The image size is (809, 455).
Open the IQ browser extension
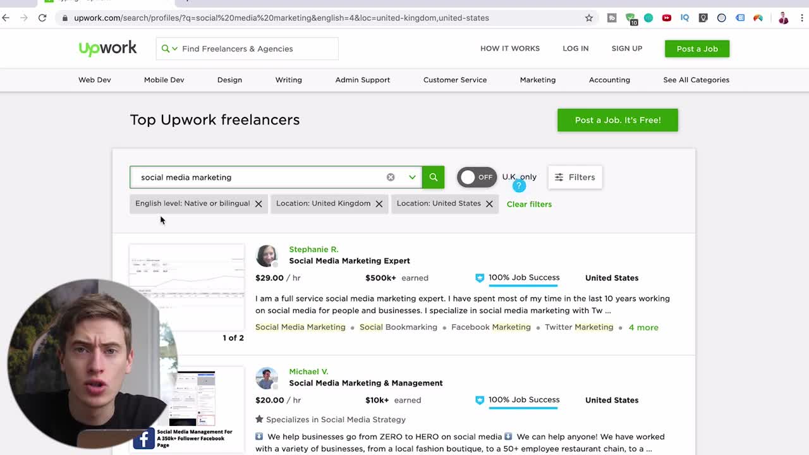click(684, 18)
